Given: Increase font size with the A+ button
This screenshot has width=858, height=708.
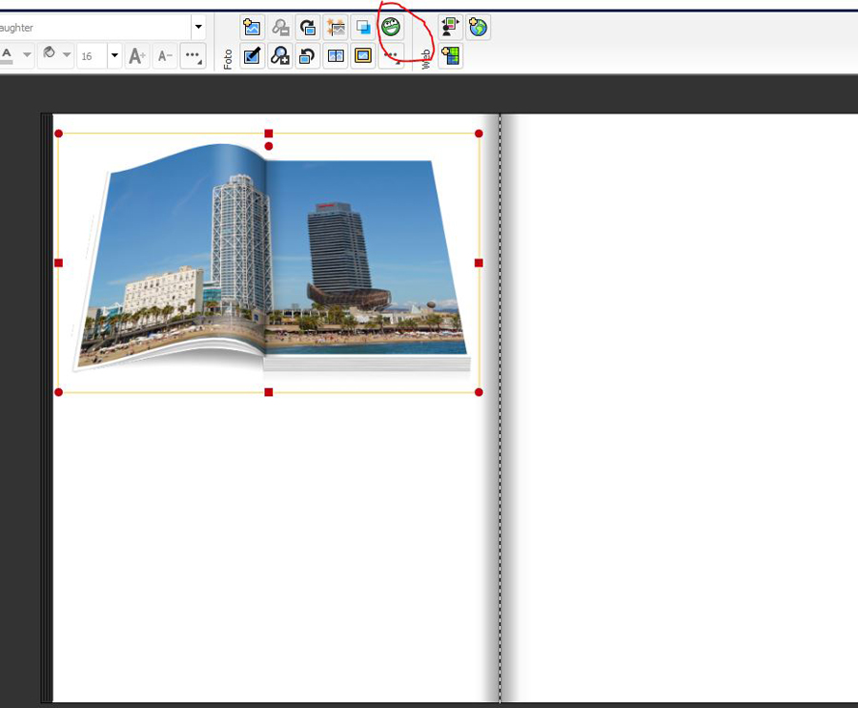Looking at the screenshot, I should pyautogui.click(x=137, y=56).
